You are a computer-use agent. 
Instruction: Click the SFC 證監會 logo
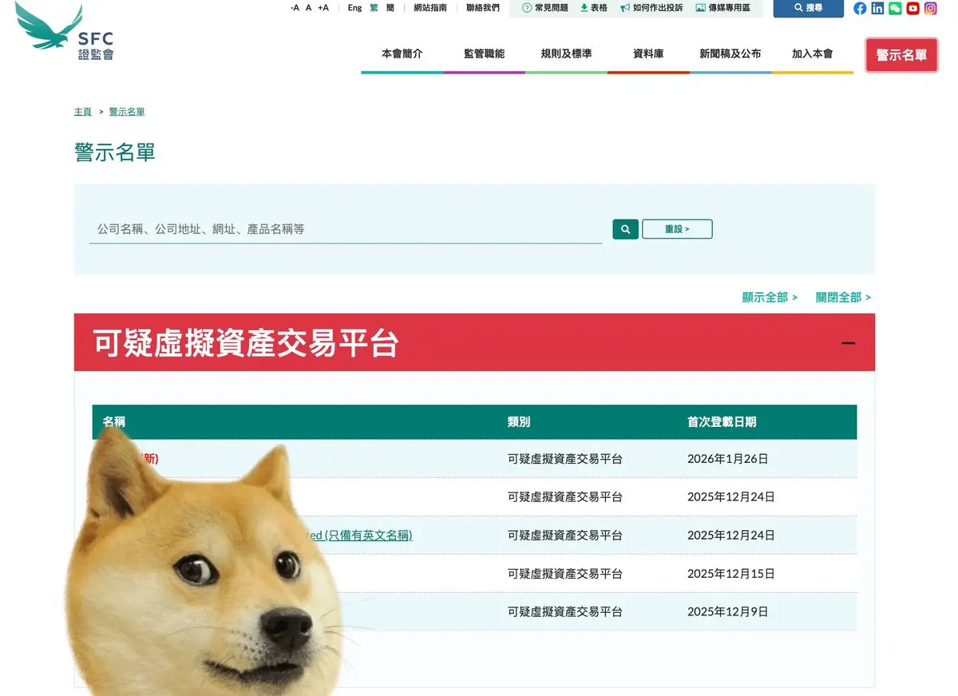point(65,32)
